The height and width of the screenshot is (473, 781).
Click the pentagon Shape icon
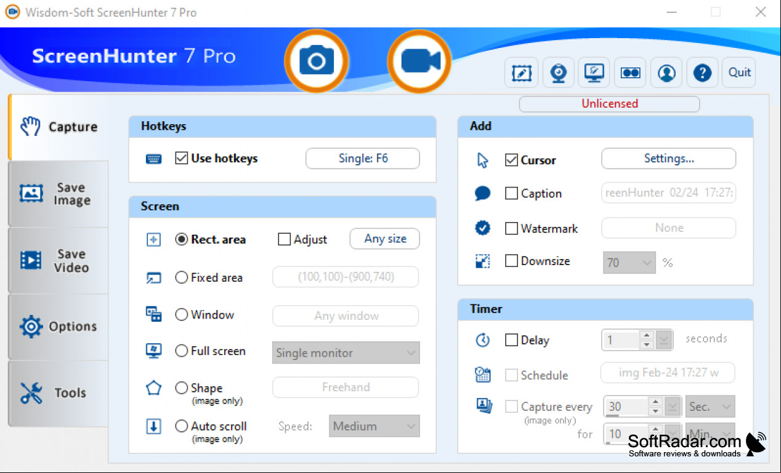coord(153,388)
